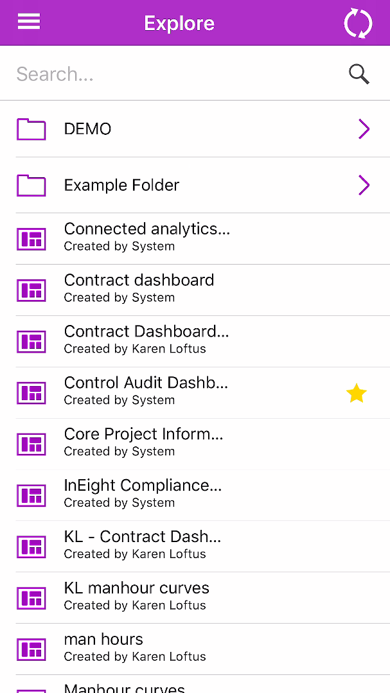Viewport: 390px width, 693px height.
Task: Expand the Example Folder chevron
Action: pyautogui.click(x=364, y=186)
